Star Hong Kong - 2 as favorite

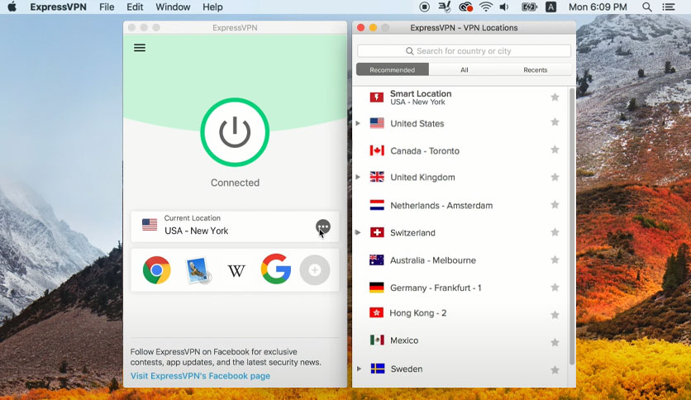point(555,315)
